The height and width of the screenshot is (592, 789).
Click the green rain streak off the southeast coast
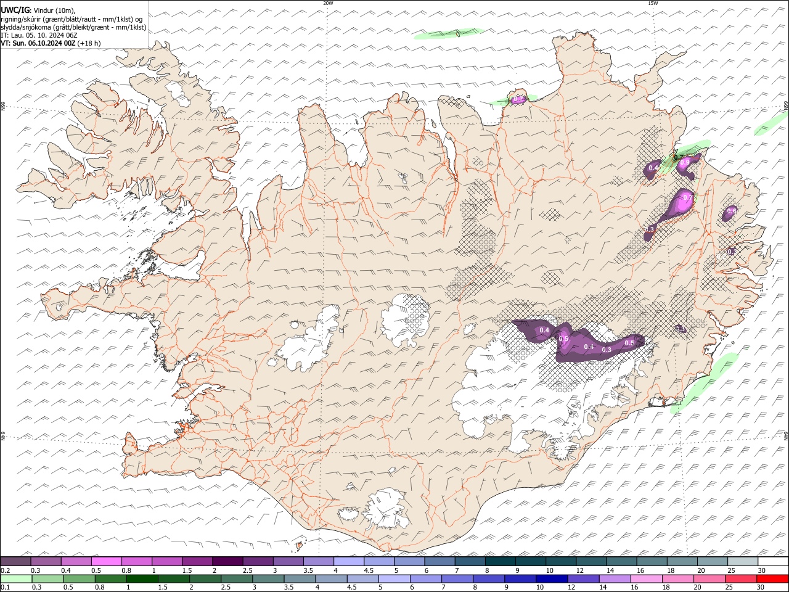704,382
